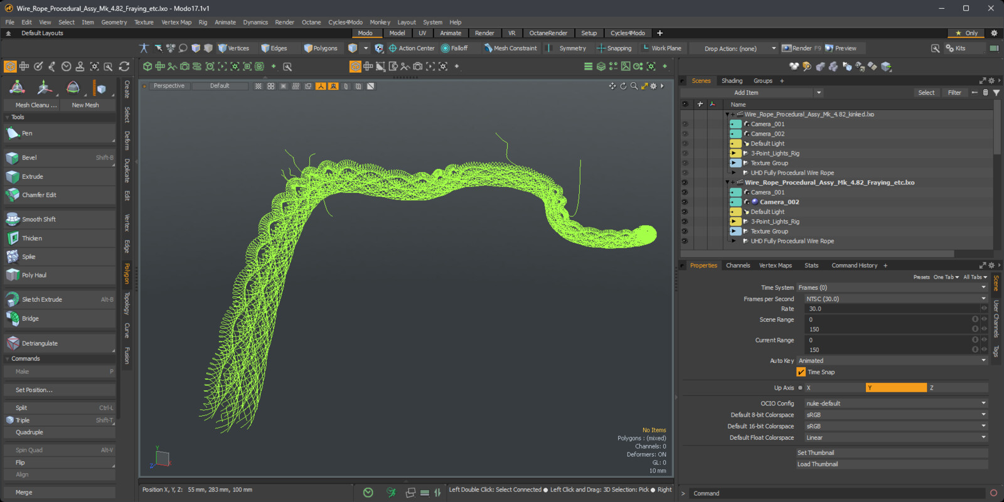Choose the Bevel tool

coord(60,158)
